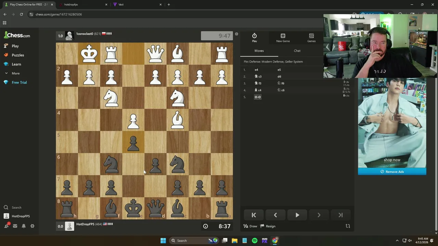Click the opening name Pirc Defense text
This screenshot has height=246, width=438.
coord(273,61)
